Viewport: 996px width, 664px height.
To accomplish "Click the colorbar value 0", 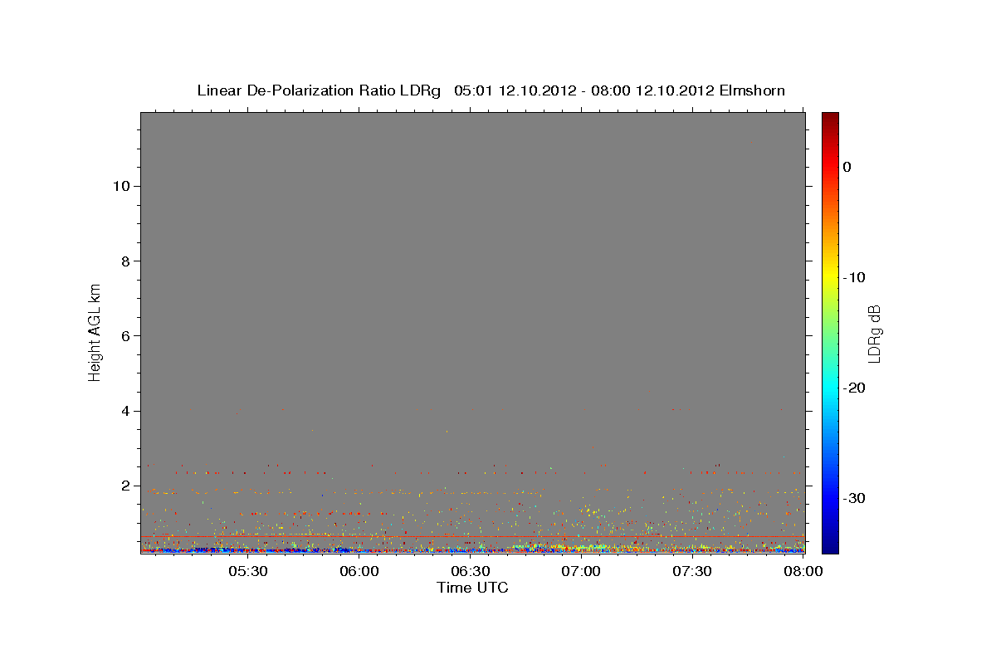I will click(847, 167).
